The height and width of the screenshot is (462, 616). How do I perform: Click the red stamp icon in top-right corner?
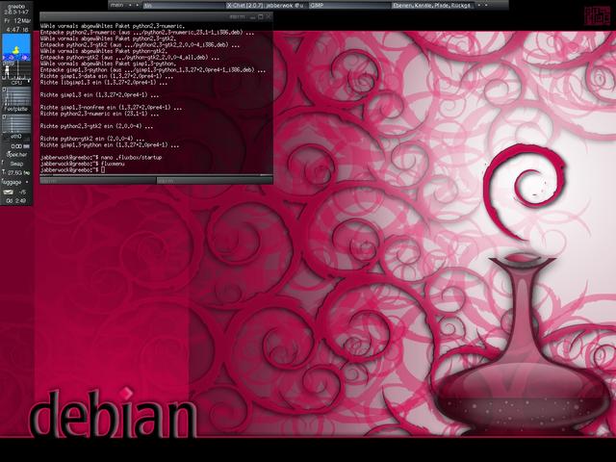(x=597, y=13)
